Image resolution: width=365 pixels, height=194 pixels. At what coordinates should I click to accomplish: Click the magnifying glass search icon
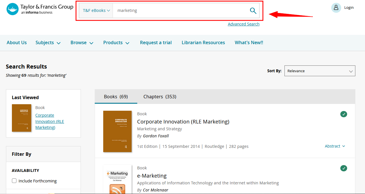[253, 11]
